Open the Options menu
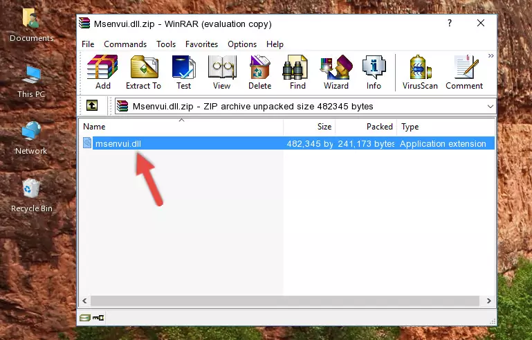This screenshot has height=340, width=532. 242,44
